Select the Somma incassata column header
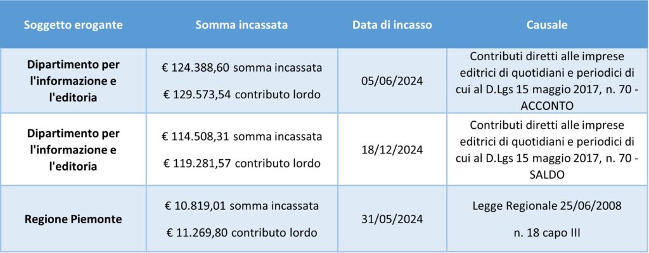The height and width of the screenshot is (253, 649). click(241, 25)
